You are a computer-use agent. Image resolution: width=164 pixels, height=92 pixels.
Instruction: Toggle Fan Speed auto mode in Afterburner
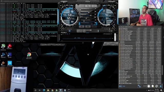coord(79,24)
